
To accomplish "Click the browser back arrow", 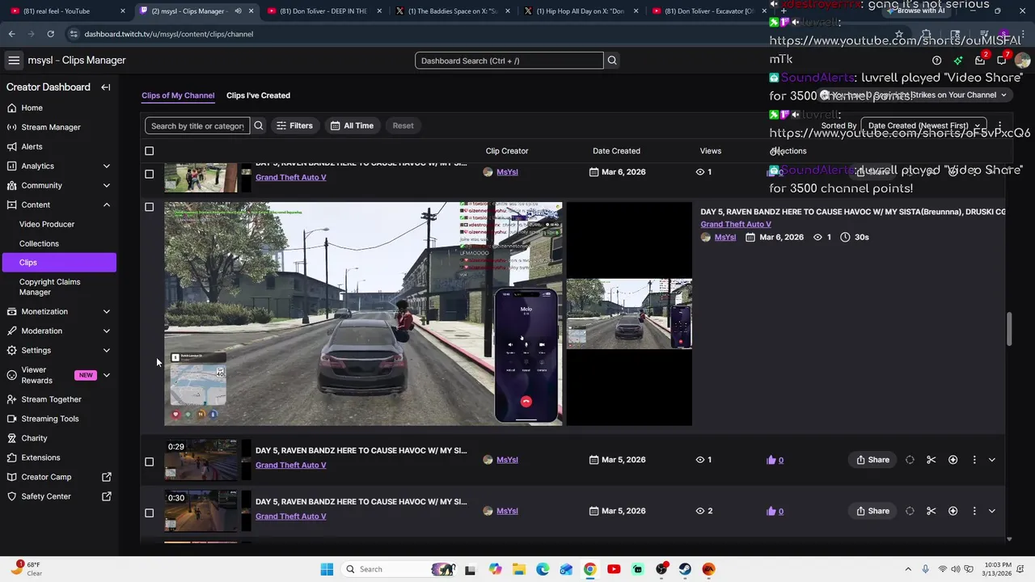I will 11,34.
